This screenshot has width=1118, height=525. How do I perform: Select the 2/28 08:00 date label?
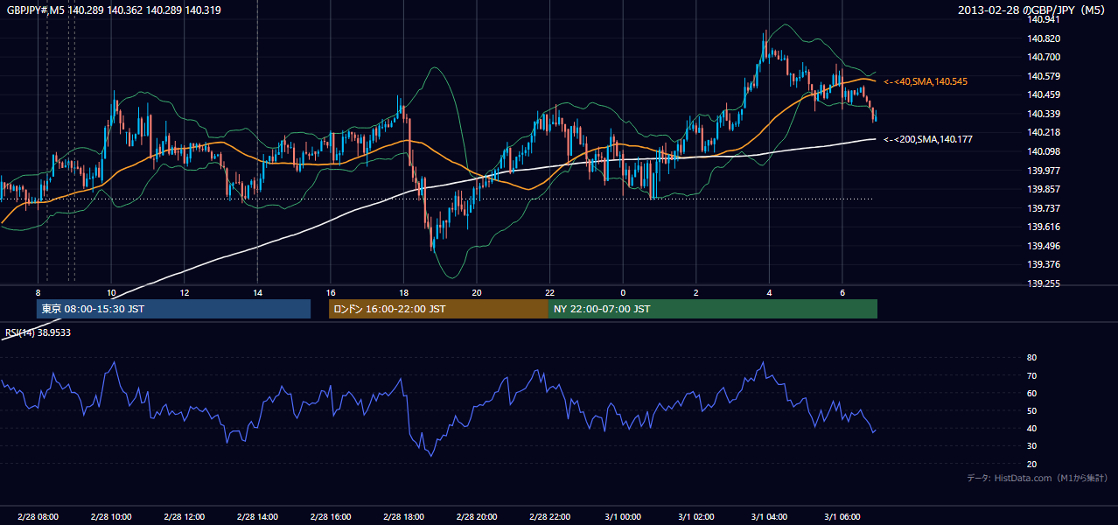coord(38,516)
